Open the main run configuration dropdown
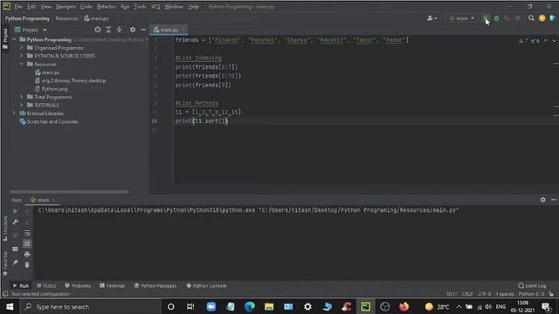 click(461, 18)
